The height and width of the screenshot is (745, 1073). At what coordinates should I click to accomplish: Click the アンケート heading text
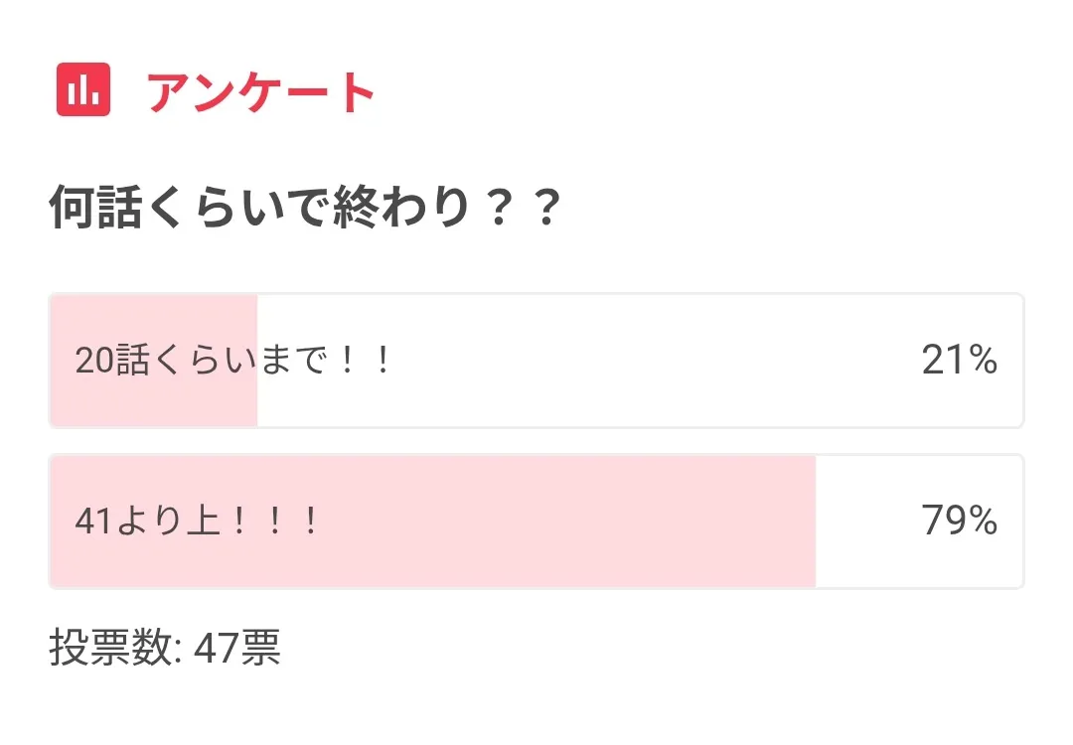(260, 92)
